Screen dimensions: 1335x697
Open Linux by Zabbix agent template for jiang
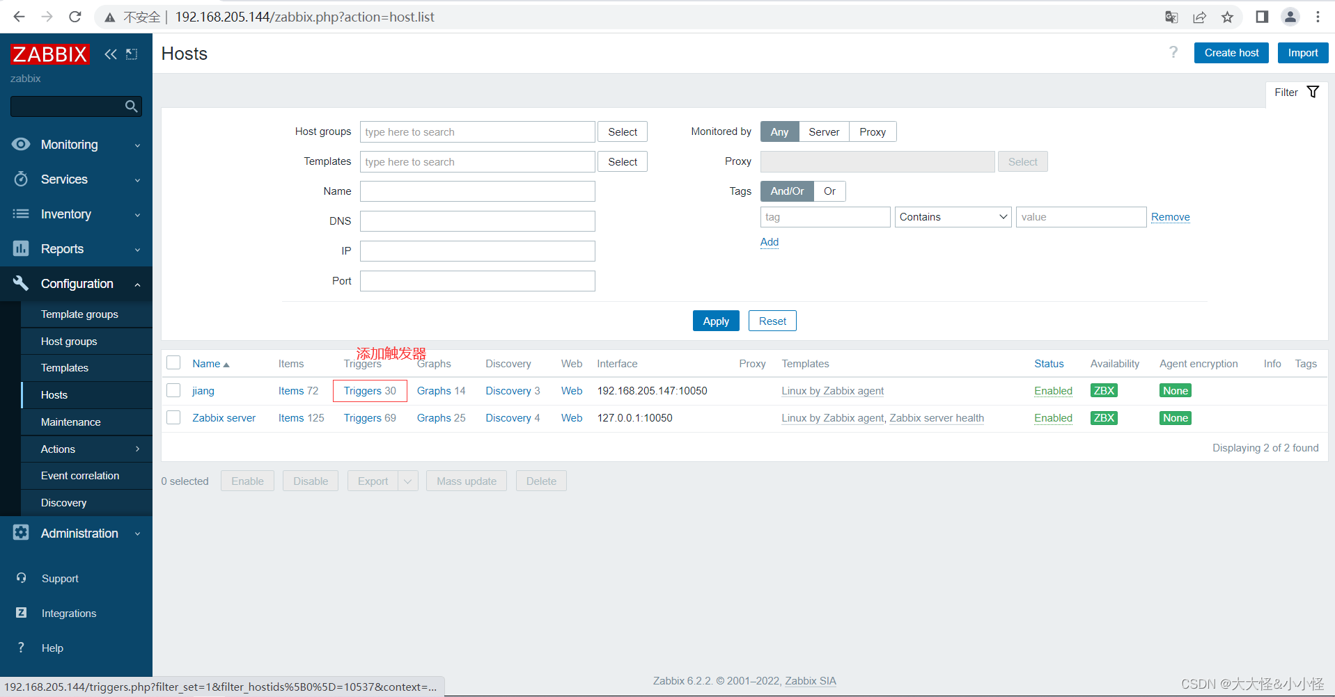832,391
